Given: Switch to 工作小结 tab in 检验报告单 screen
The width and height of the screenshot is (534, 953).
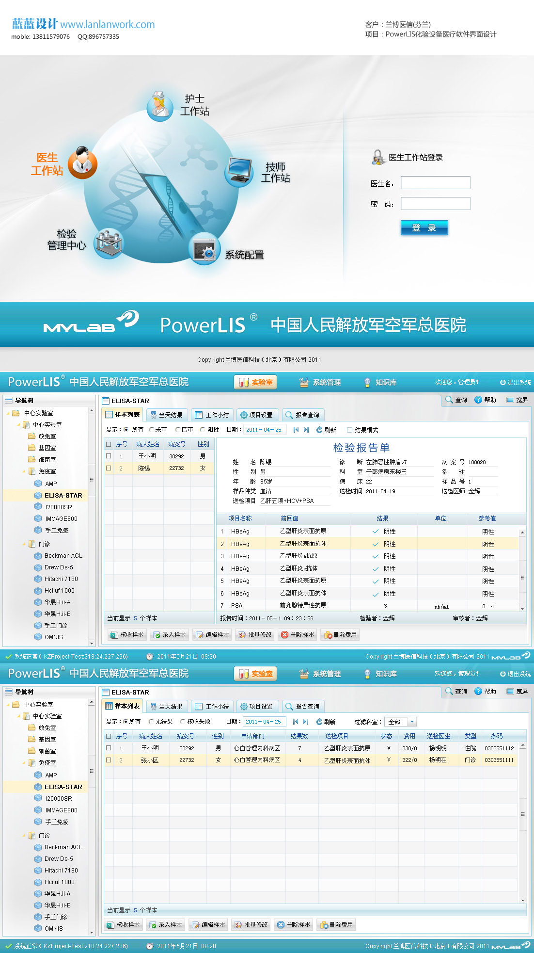Looking at the screenshot, I should tap(213, 415).
